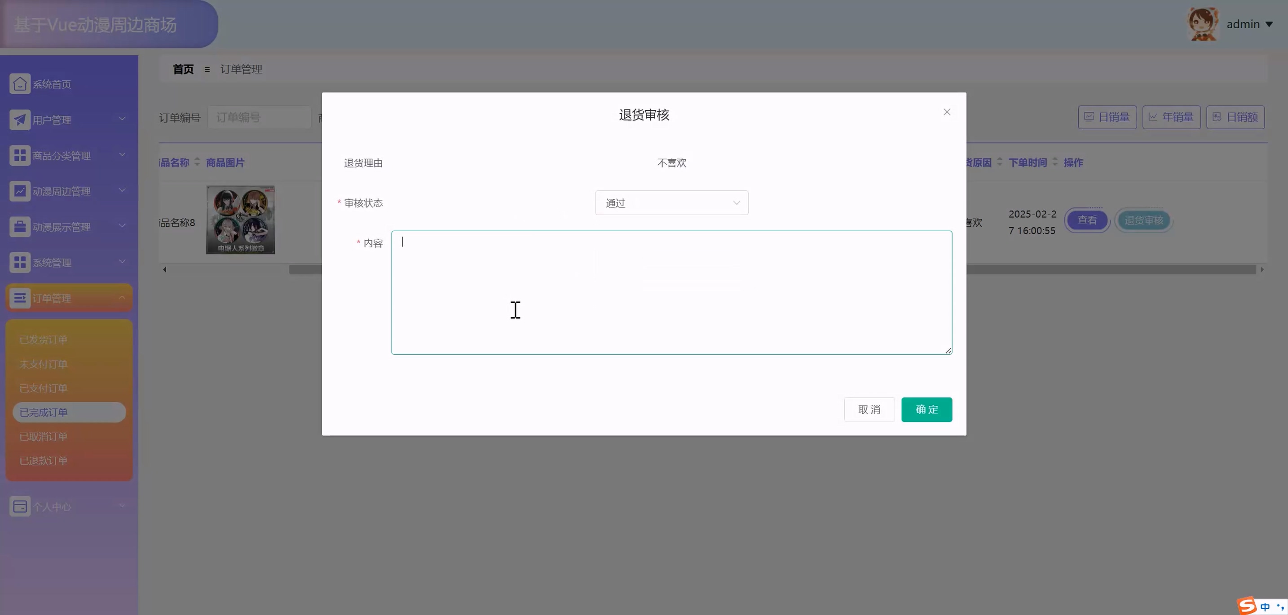
Task: Click the anime merchandise chart icon
Action: 19,191
